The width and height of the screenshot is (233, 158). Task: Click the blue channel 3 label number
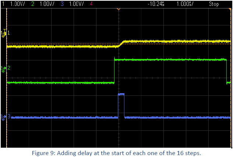pyautogui.click(x=9, y=116)
